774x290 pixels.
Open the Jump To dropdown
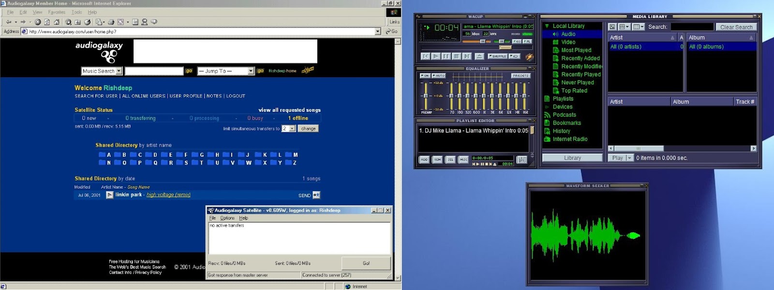tap(251, 71)
